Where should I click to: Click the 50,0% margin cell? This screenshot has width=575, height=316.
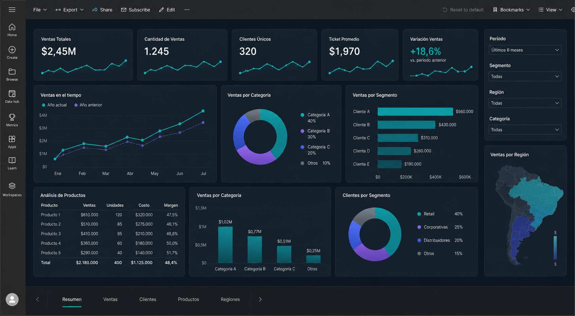(172, 243)
